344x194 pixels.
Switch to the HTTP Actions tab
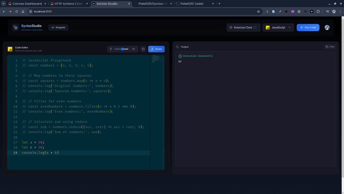[x=69, y=4]
